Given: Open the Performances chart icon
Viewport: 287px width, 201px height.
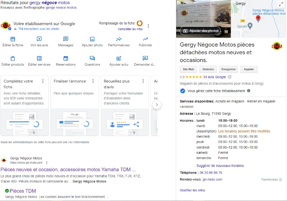Looking at the screenshot, I should coord(119,39).
